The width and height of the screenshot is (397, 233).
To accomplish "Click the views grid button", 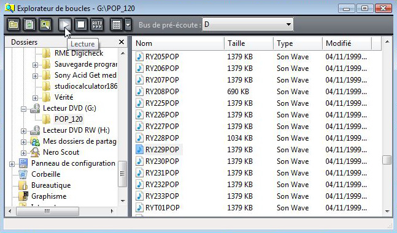I will point(117,24).
